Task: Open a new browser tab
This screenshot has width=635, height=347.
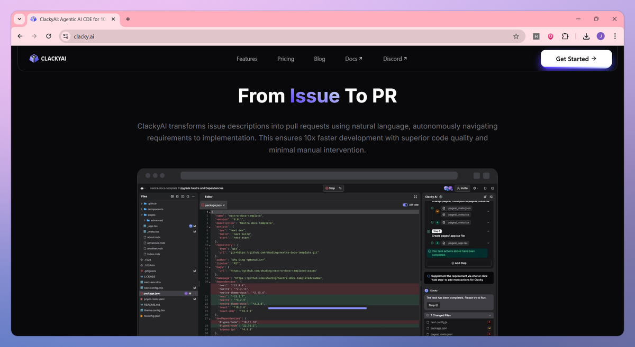Action: pos(128,19)
